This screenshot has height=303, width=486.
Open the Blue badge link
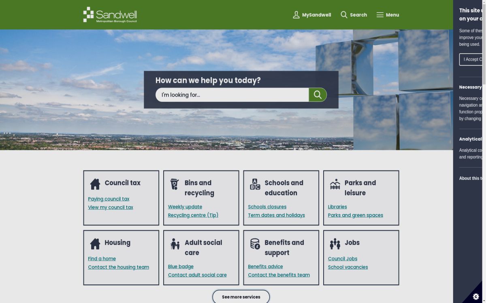pyautogui.click(x=181, y=267)
